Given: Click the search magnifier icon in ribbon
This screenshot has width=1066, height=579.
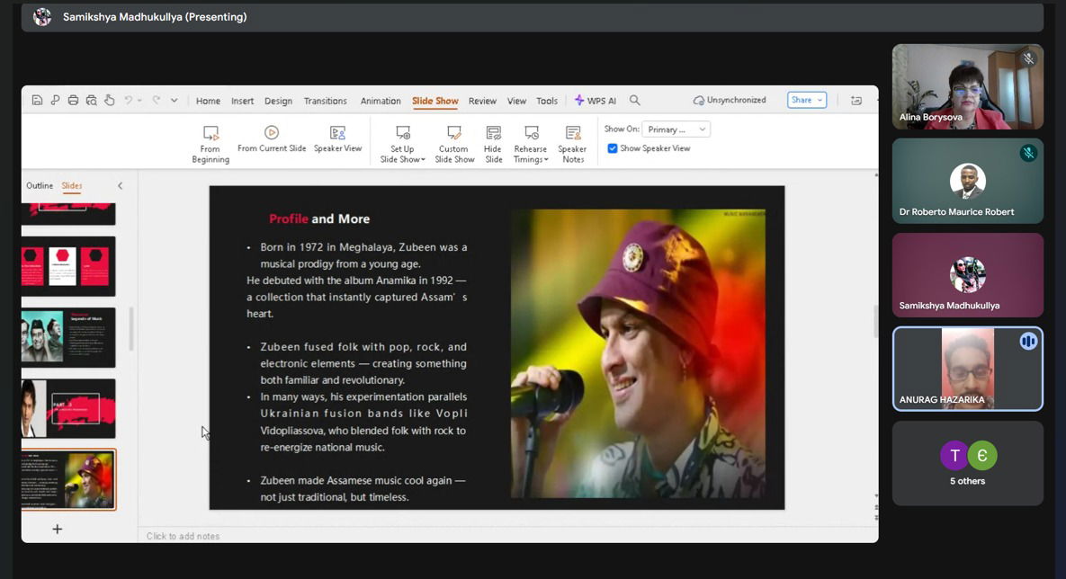Looking at the screenshot, I should (635, 101).
